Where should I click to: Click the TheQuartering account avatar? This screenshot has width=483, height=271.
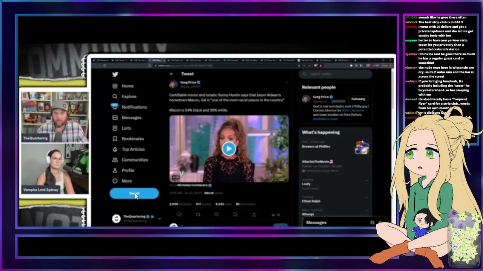tap(116, 218)
